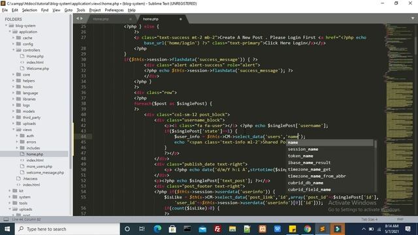Viewport: 418px width, 235px height.
Task: Expand the system folder
Action: click(x=10, y=197)
